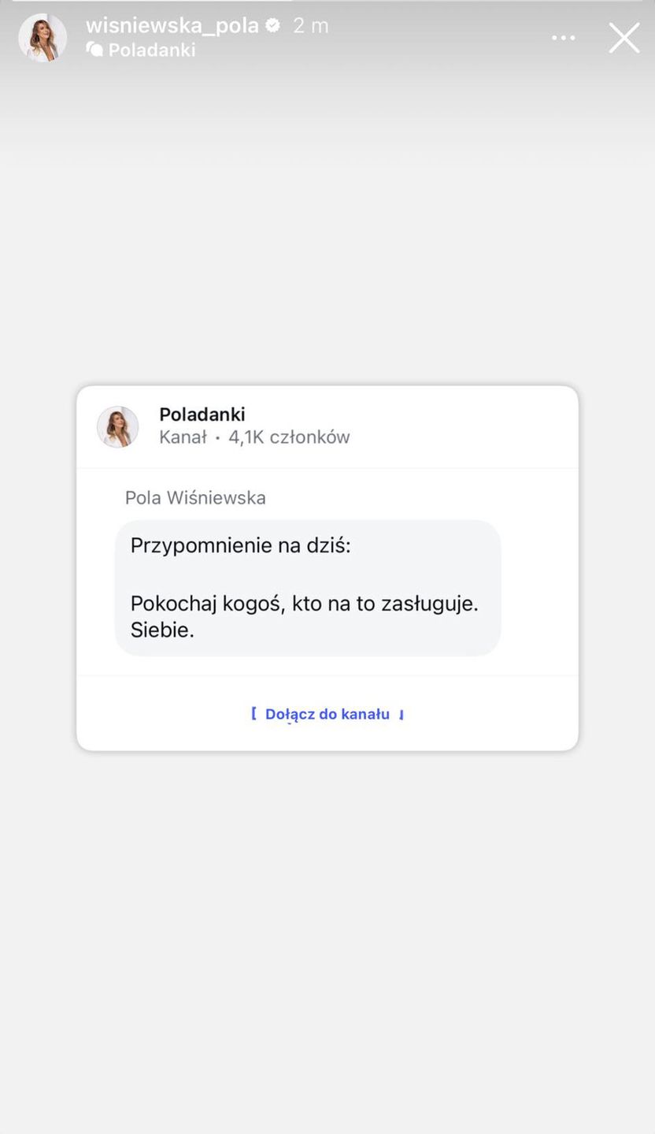Open the Pola Wiśniewska sender name
The width and height of the screenshot is (655, 1134).
coord(194,497)
